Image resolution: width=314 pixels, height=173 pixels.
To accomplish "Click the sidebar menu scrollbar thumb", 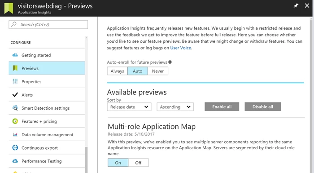I will tap(86, 160).
